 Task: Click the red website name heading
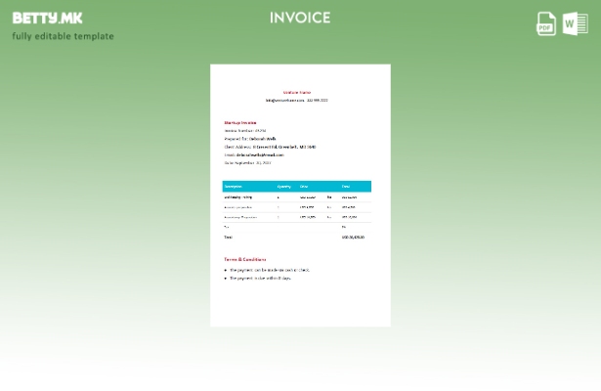(x=297, y=92)
